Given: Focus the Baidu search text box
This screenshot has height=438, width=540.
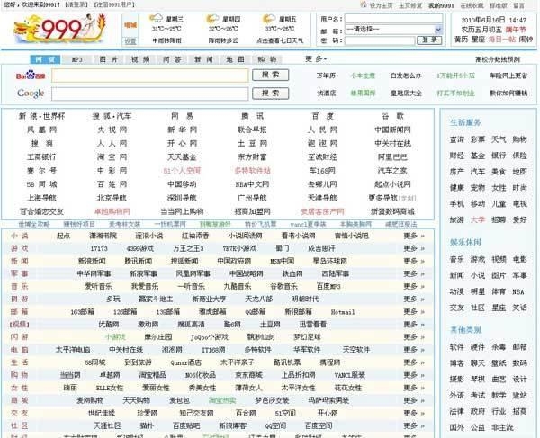Looking at the screenshot, I should (x=148, y=76).
